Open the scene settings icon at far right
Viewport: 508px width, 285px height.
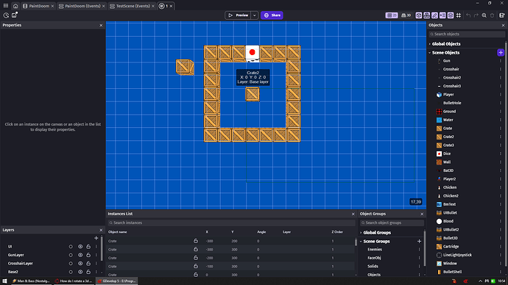tap(502, 15)
